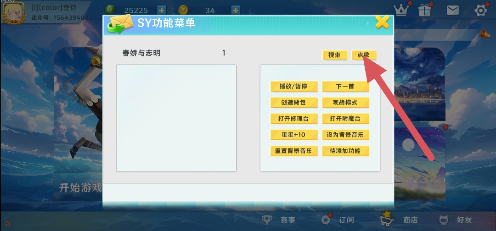Click 打开修理台 button
Image resolution: width=496 pixels, height=231 pixels.
coord(294,119)
